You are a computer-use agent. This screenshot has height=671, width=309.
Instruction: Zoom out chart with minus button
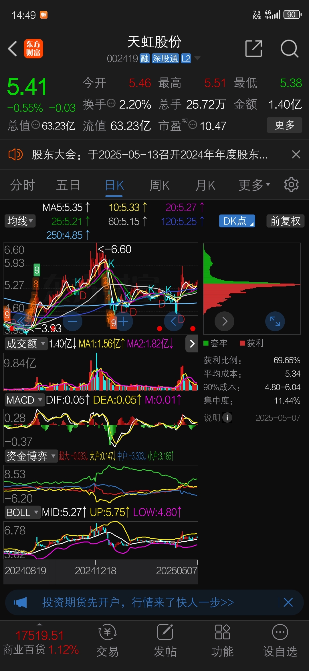[x=72, y=321]
